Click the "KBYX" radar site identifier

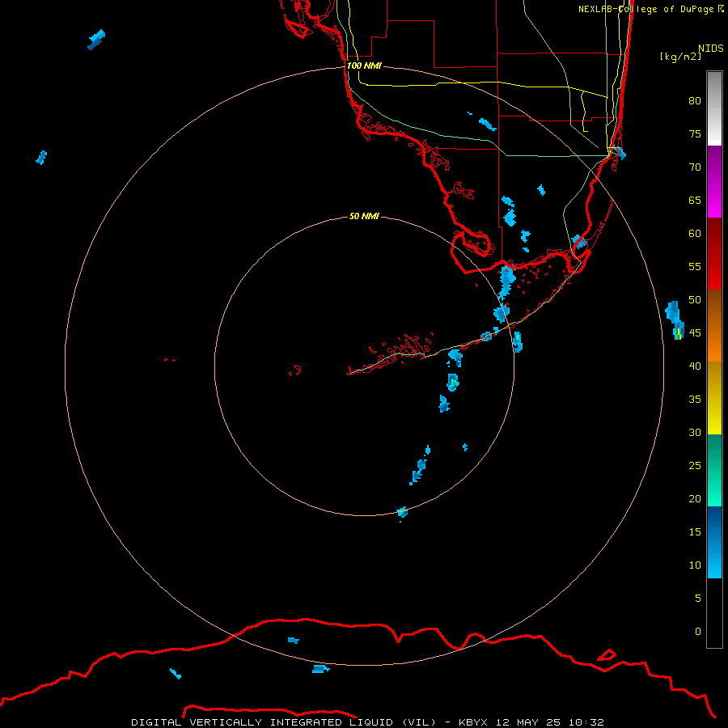click(x=473, y=722)
